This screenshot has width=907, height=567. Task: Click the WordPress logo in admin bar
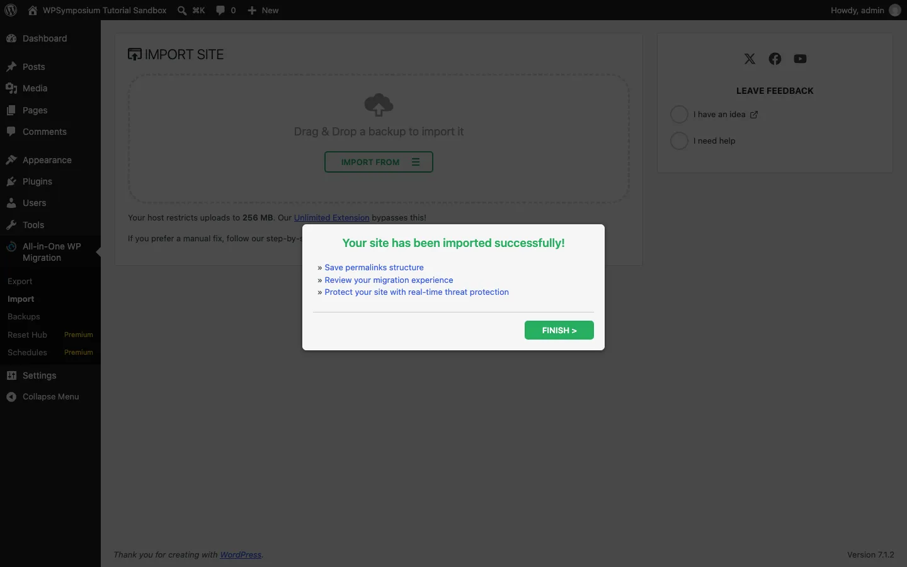11,10
